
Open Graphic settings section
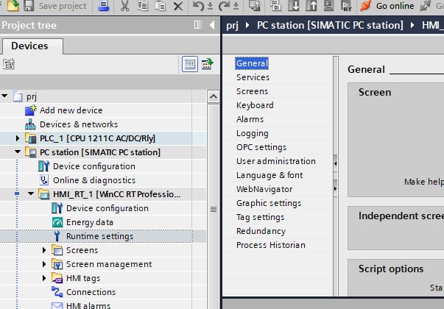(269, 203)
